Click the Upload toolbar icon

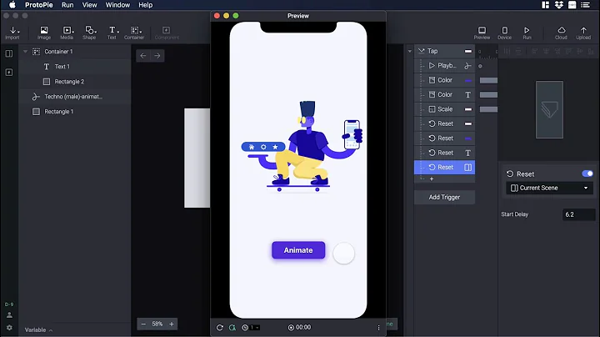click(x=583, y=33)
